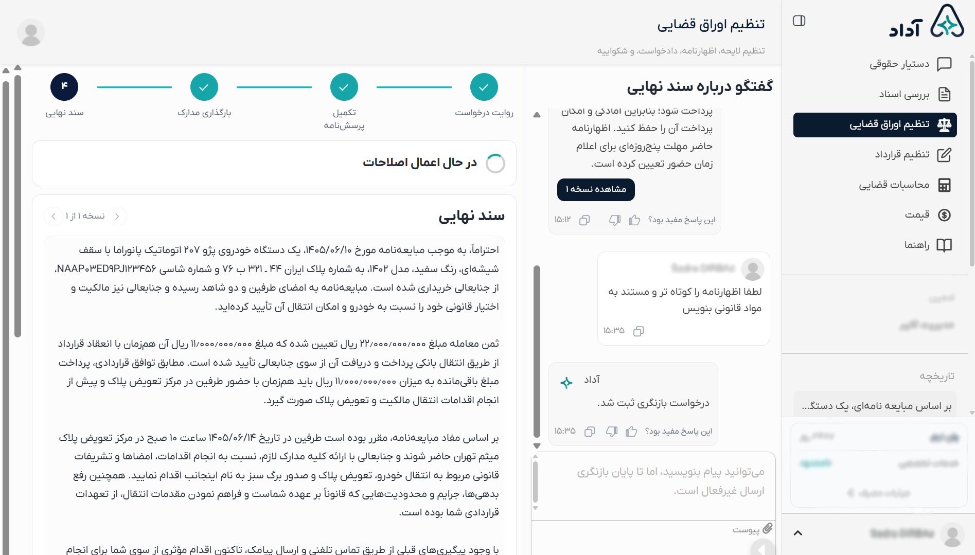975x555 pixels.
Task: Dislike the response sent at ۱۵:۱۲
Action: [x=615, y=220]
